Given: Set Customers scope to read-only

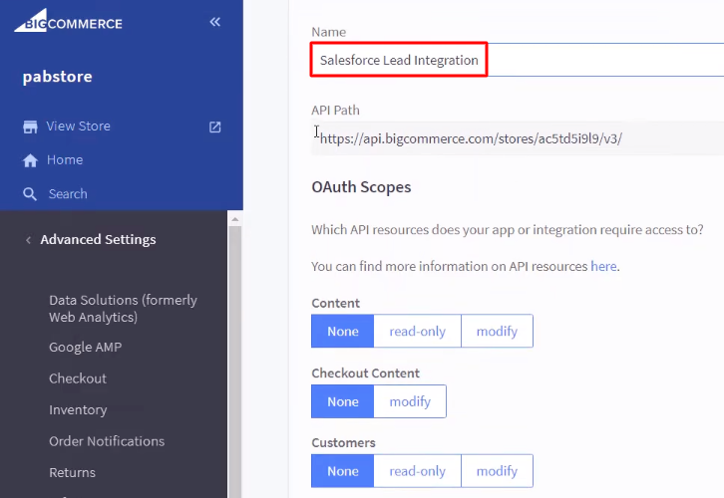Looking at the screenshot, I should pyautogui.click(x=418, y=471).
